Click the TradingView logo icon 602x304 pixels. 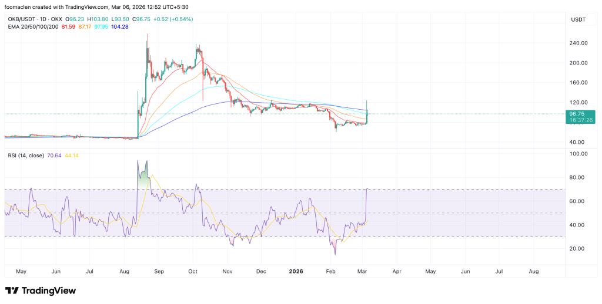[12, 291]
